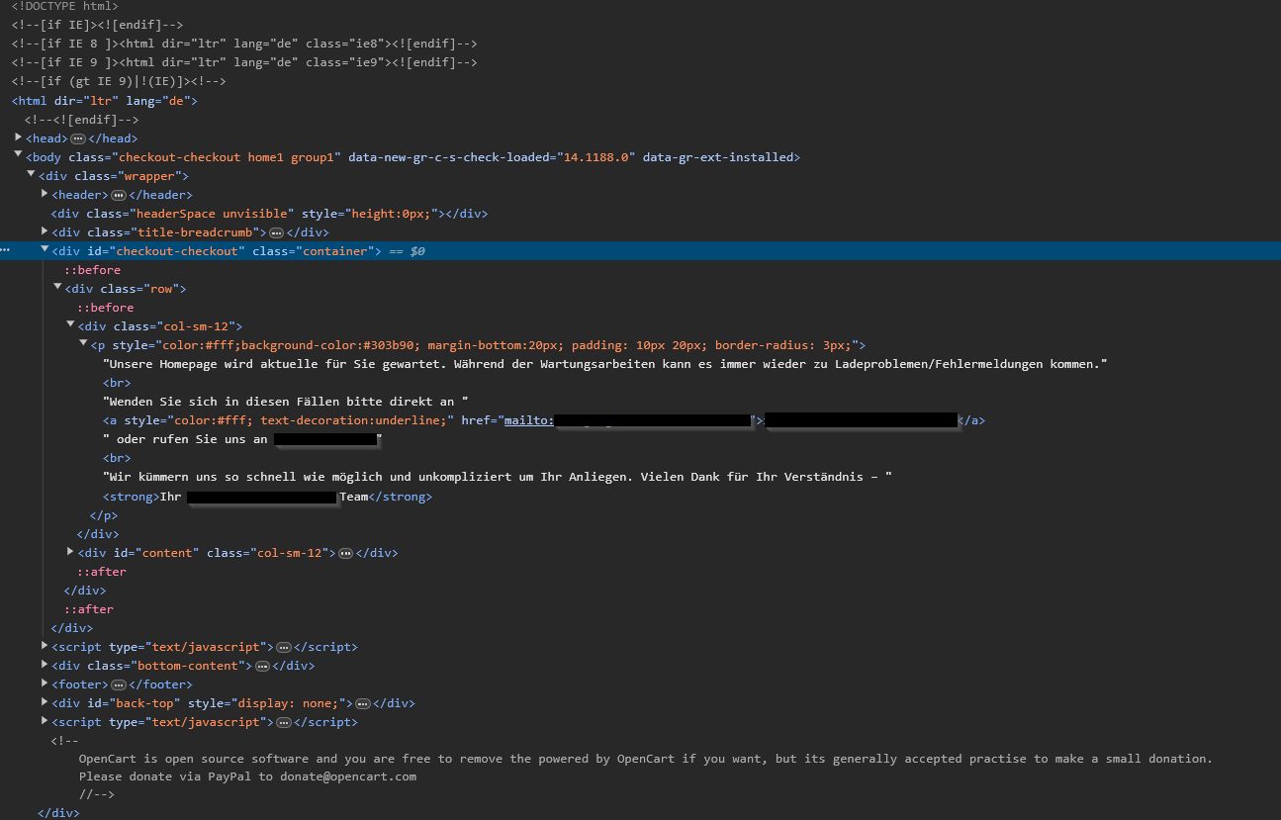Viewport: 1281px width, 820px height.
Task: Expand the bottom-content div
Action: point(45,665)
